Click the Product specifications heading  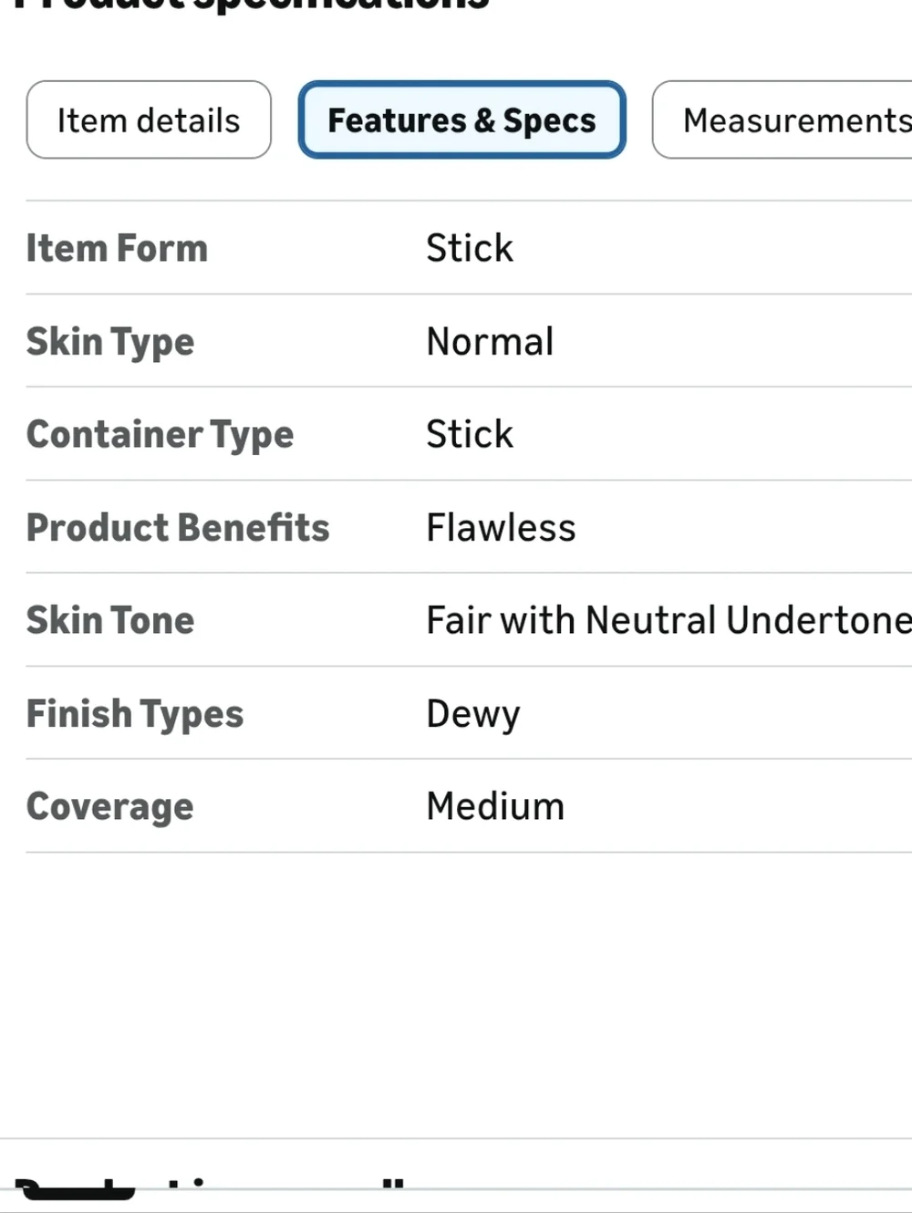pyautogui.click(x=253, y=5)
